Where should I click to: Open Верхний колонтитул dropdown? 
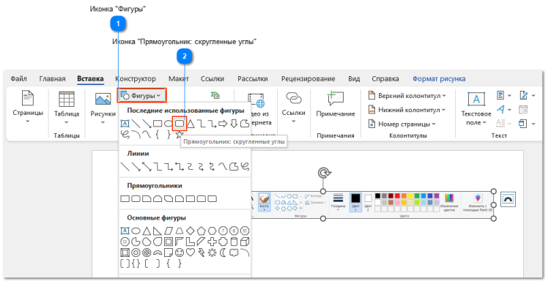point(407,95)
